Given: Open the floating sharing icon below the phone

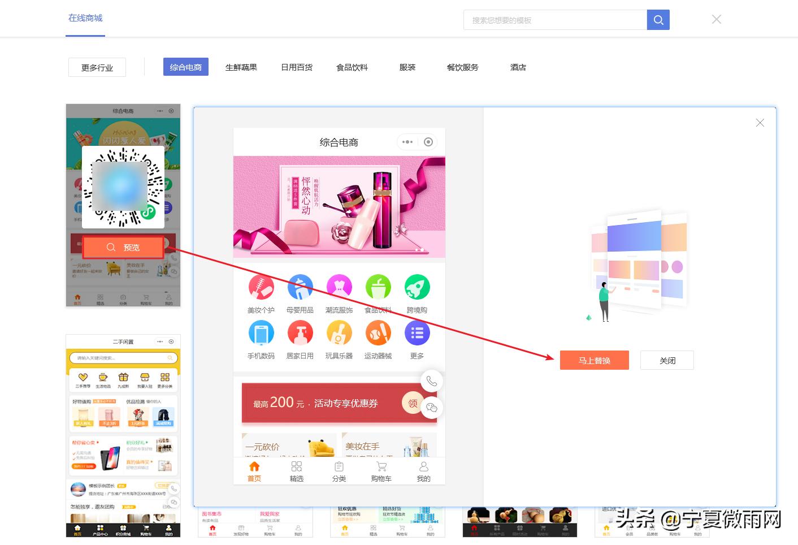Looking at the screenshot, I should tap(431, 407).
